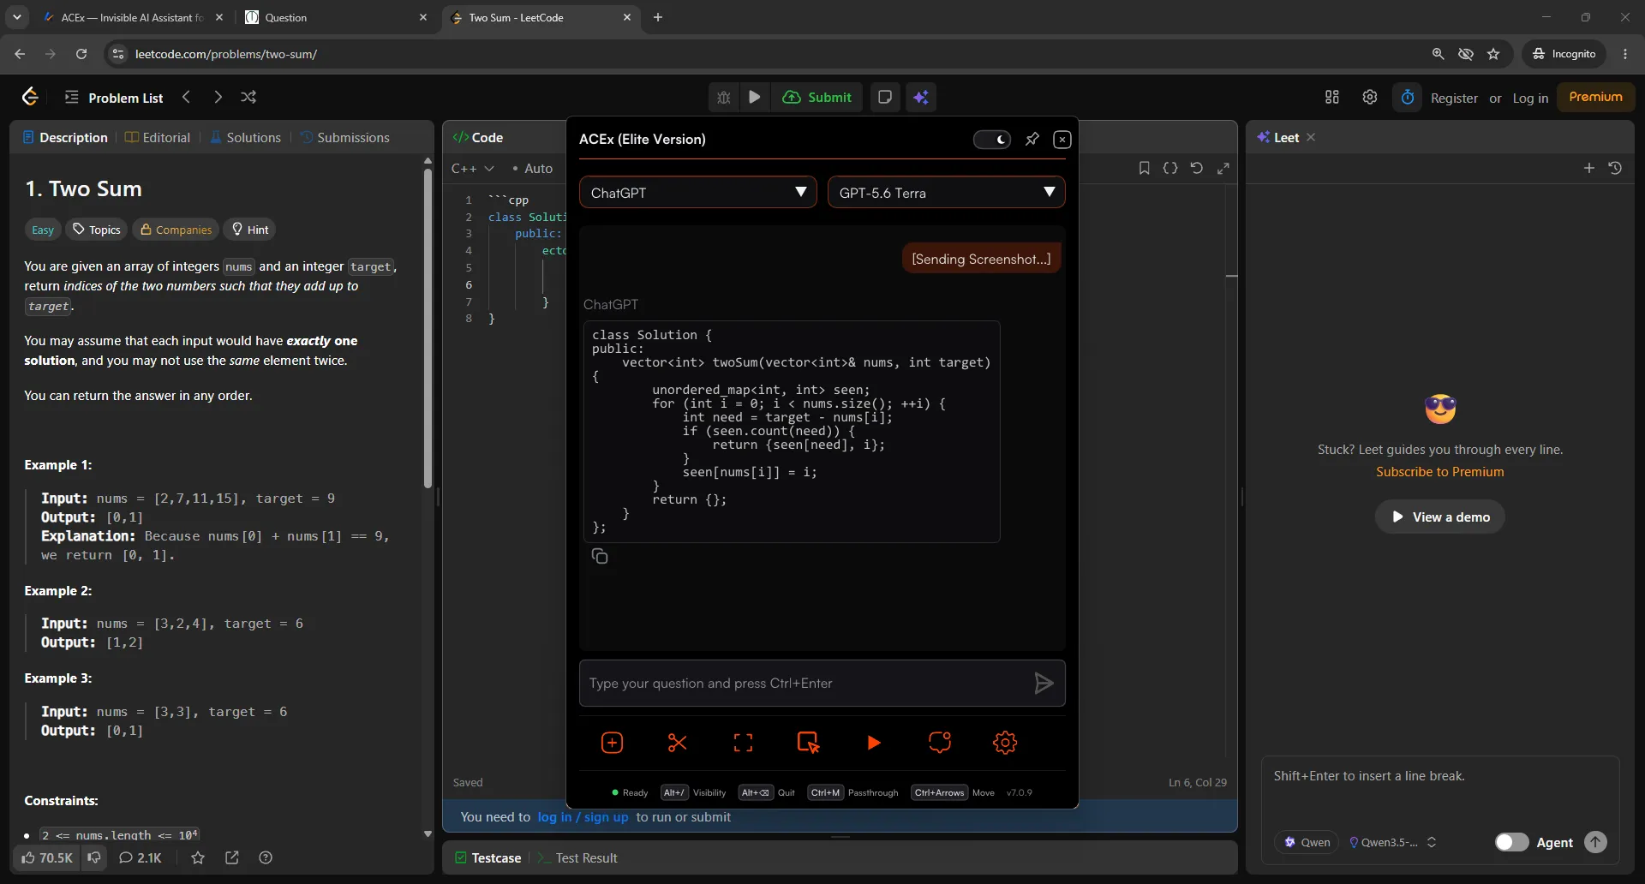The image size is (1645, 884).
Task: Click the dislike thumbs-down button
Action: click(x=94, y=857)
